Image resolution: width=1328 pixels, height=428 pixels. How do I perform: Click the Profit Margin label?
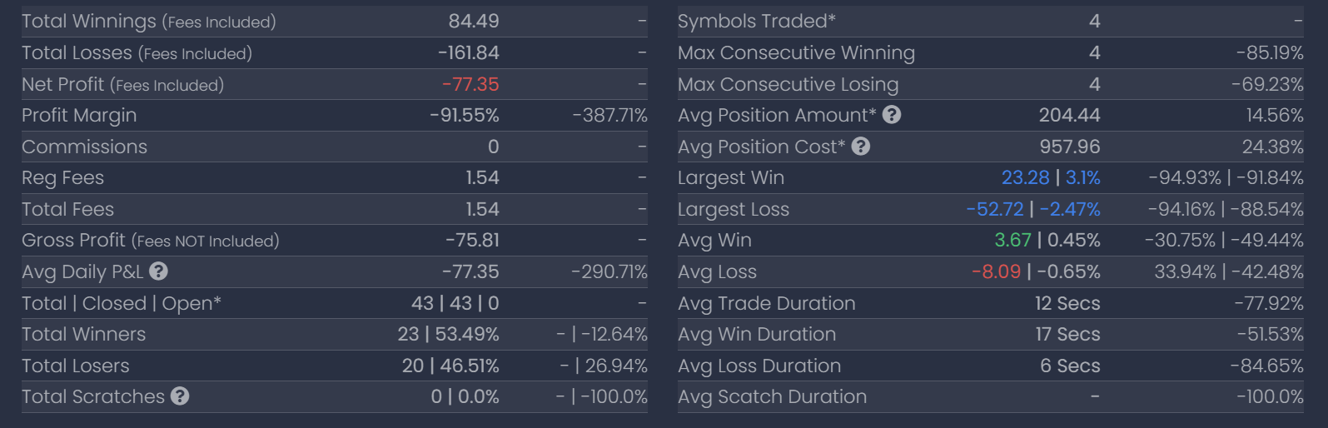point(79,116)
